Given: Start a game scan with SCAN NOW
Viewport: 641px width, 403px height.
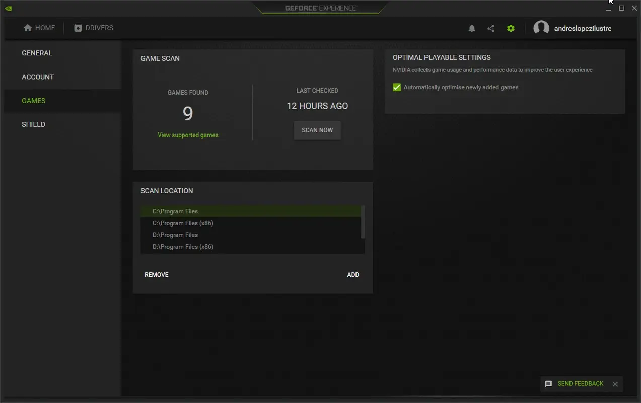Looking at the screenshot, I should pos(317,130).
